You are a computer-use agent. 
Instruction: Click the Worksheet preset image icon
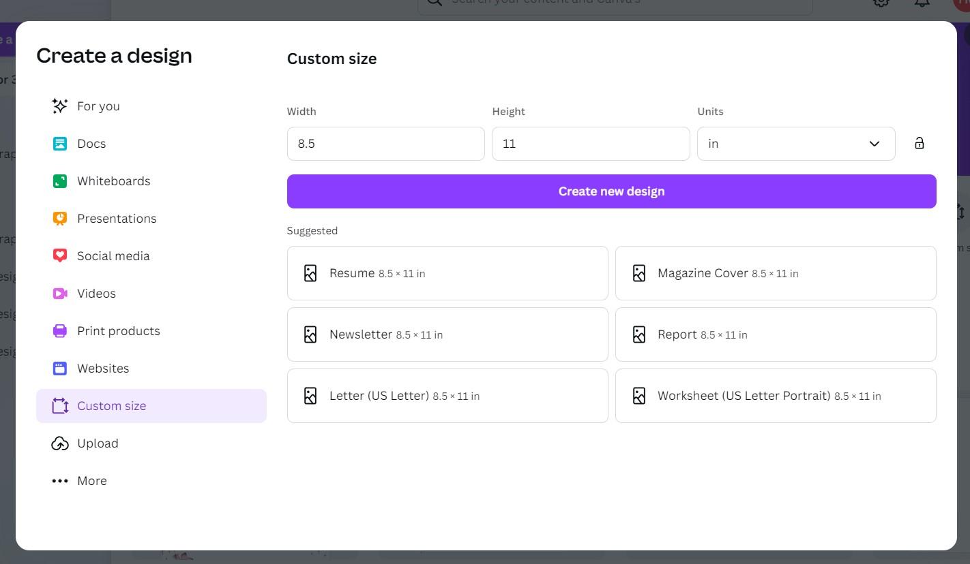click(x=639, y=396)
